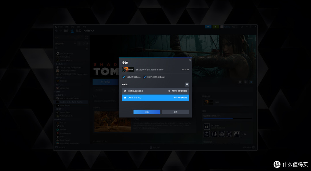Viewport: 311px width, 171px height.
Task: Open 帮助 menu in Steam title bar
Action: 84,27
